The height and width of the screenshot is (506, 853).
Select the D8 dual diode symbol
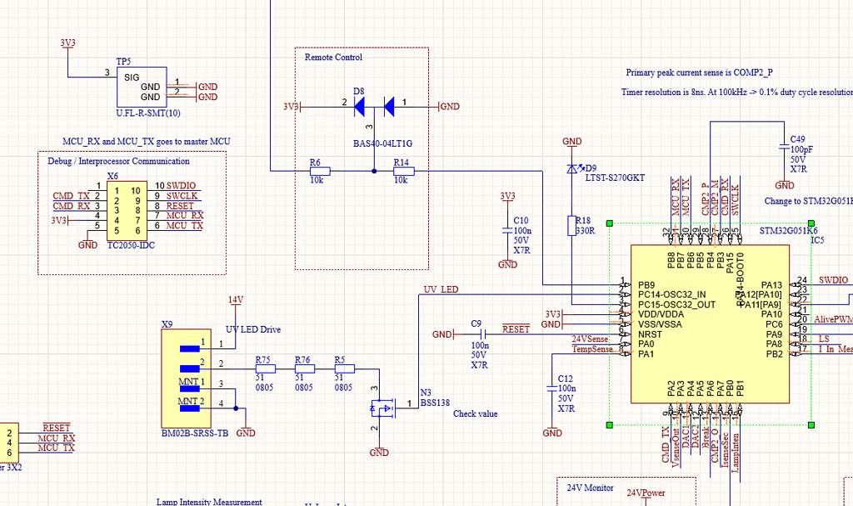pyautogui.click(x=374, y=107)
